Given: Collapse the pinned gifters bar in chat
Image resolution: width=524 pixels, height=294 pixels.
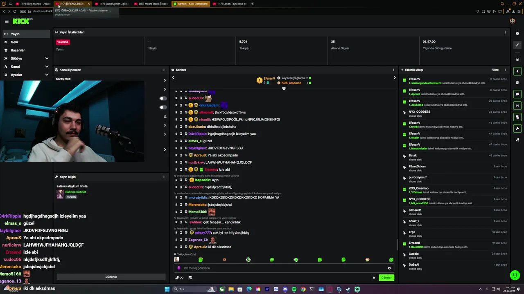Looking at the screenshot, I should click(x=284, y=89).
